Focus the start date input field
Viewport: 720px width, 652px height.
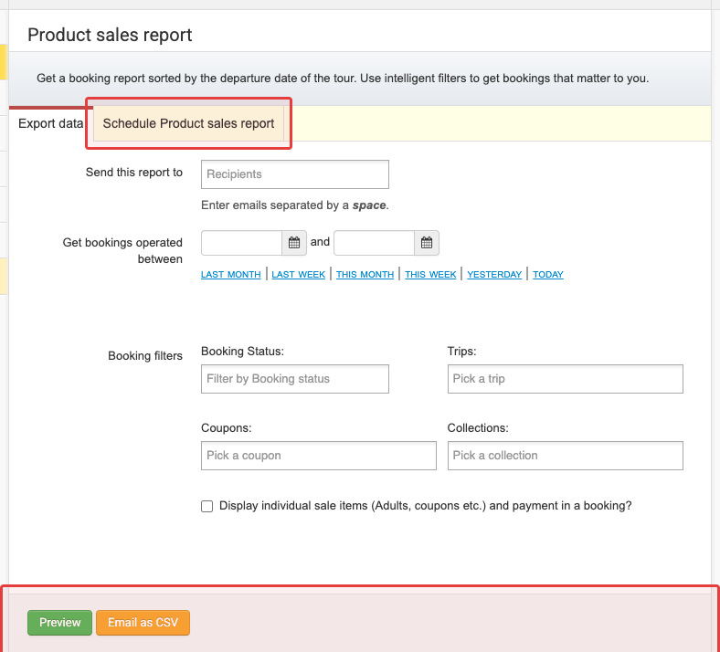pos(241,243)
